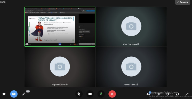The height and width of the screenshot is (99, 192).
Task: Raise hand with the hand icon
Action: point(79,94)
